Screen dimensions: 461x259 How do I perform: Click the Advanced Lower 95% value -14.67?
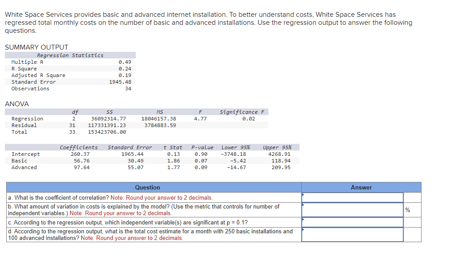(236, 167)
